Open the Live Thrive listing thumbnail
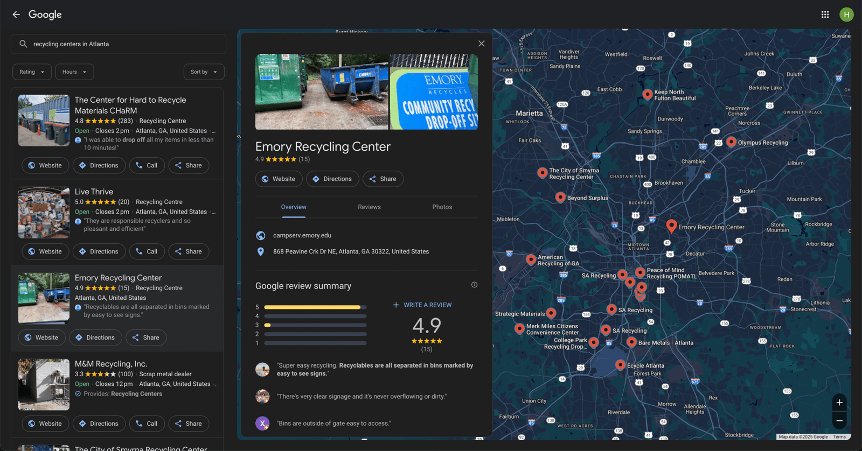 point(44,212)
